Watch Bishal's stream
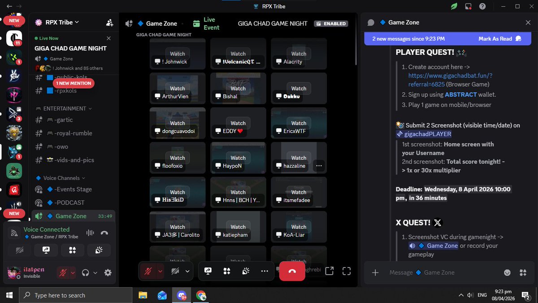The width and height of the screenshot is (538, 303). pos(238,88)
